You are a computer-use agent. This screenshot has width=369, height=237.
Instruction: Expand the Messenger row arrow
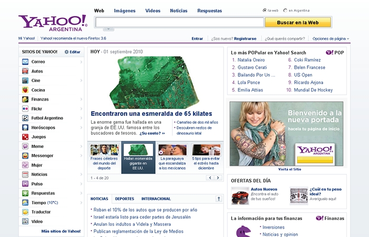[x=81, y=156]
